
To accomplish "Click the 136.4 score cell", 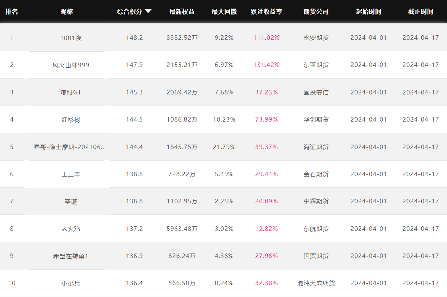I will tap(134, 283).
